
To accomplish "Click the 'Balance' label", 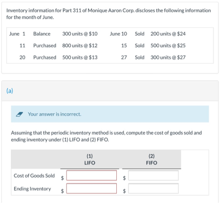I will (x=42, y=34).
